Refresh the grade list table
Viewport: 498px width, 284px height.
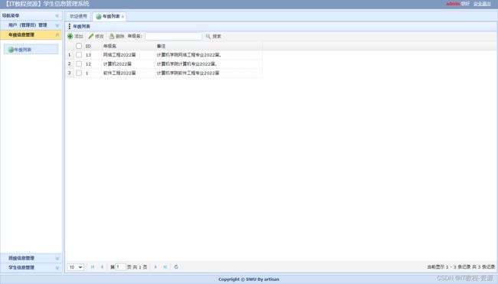[176, 267]
